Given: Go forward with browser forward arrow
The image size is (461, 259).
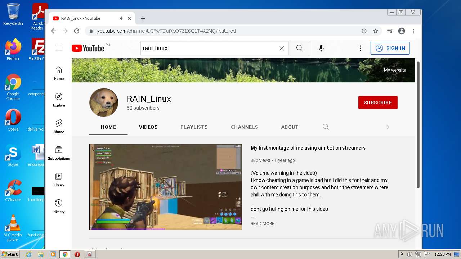Looking at the screenshot, I should coord(65,31).
